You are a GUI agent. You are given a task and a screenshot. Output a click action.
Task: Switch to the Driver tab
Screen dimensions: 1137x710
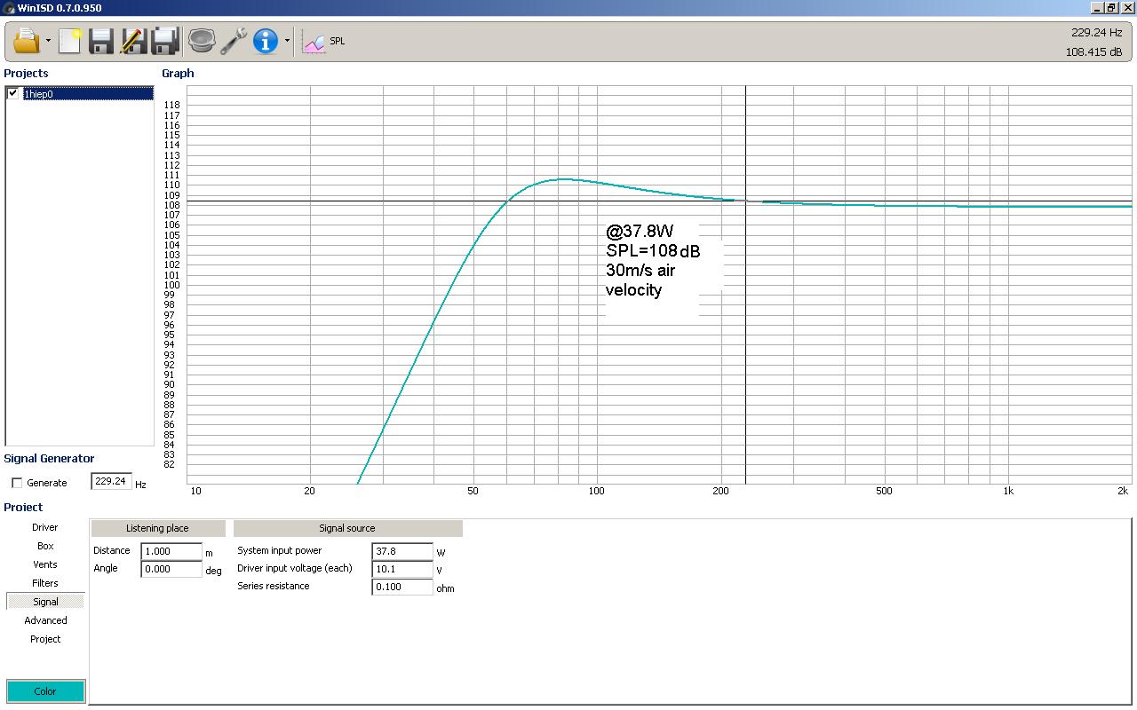pos(45,527)
